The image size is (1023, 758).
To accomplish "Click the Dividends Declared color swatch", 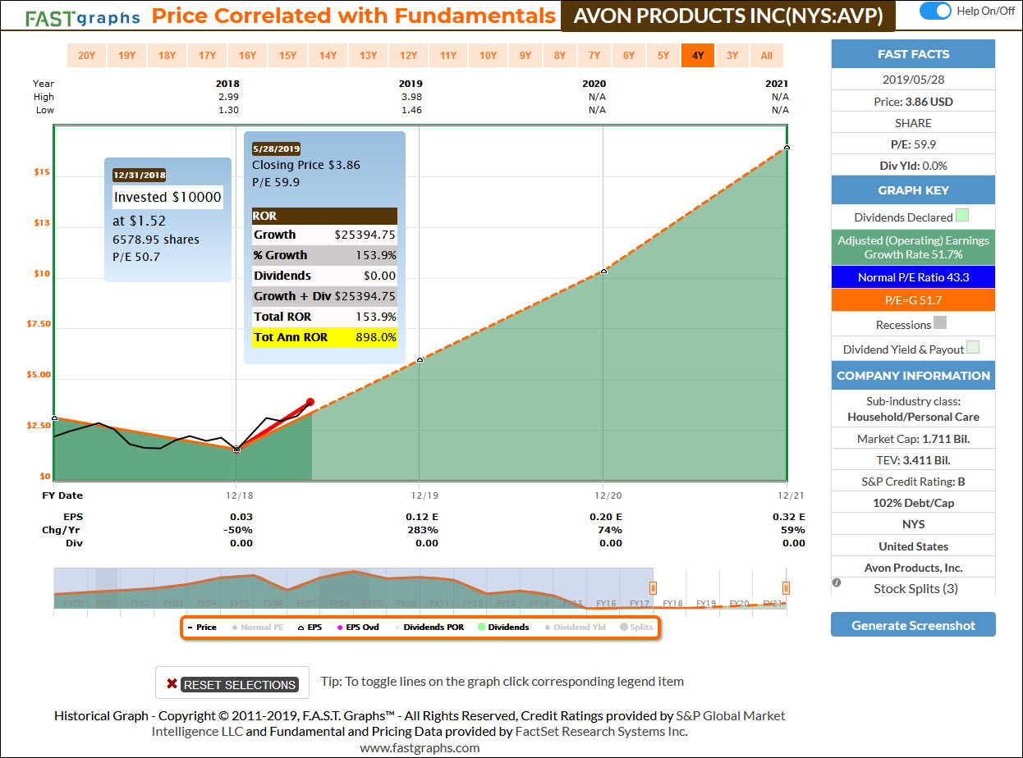I will 962,217.
